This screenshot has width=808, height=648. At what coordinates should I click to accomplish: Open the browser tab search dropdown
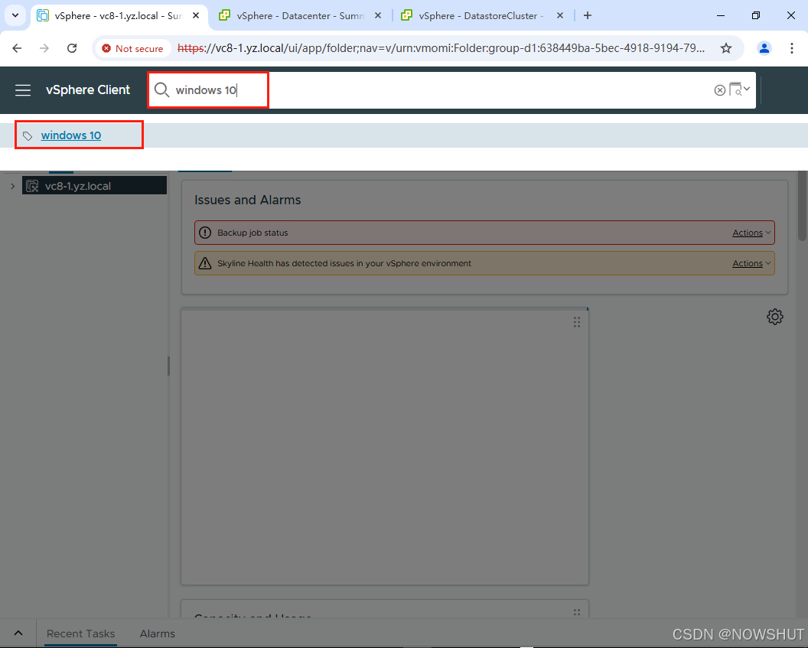(15, 15)
